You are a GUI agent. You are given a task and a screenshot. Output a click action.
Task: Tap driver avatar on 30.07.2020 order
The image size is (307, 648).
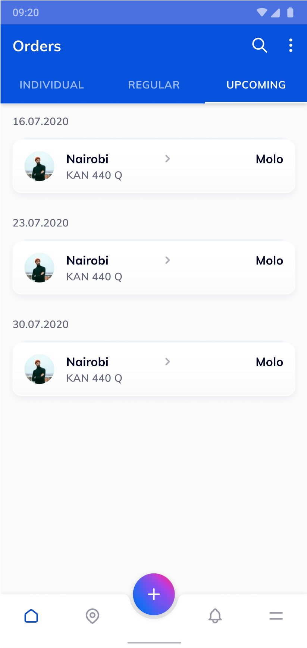(40, 369)
